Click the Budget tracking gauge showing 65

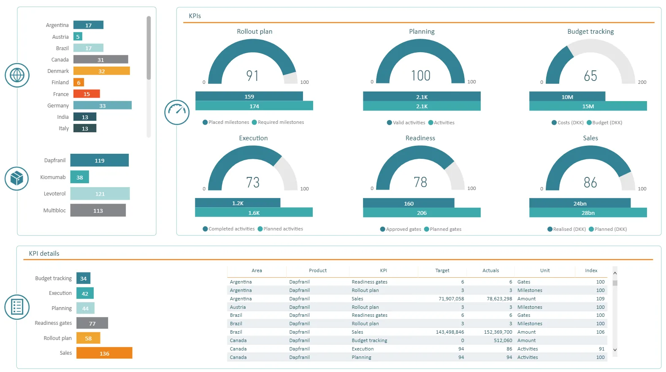click(x=590, y=62)
